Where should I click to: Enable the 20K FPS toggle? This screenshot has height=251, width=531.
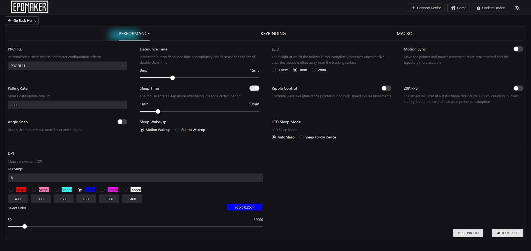tap(518, 88)
